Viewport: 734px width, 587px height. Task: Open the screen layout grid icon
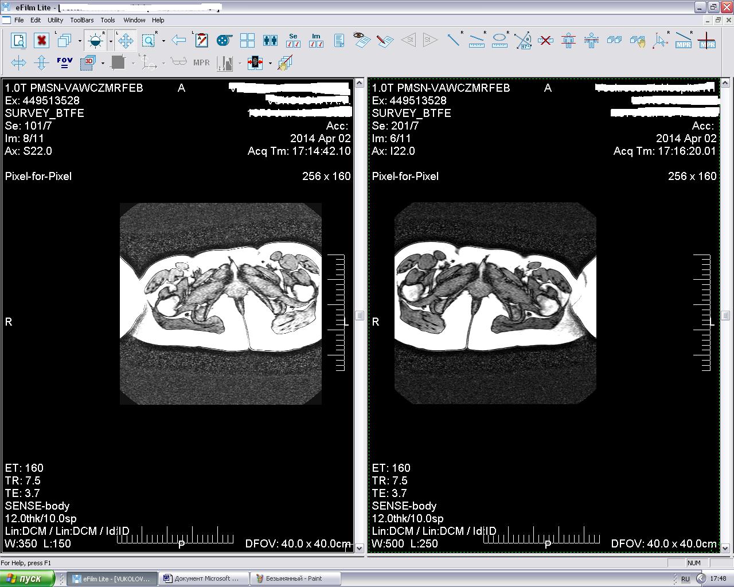point(247,41)
